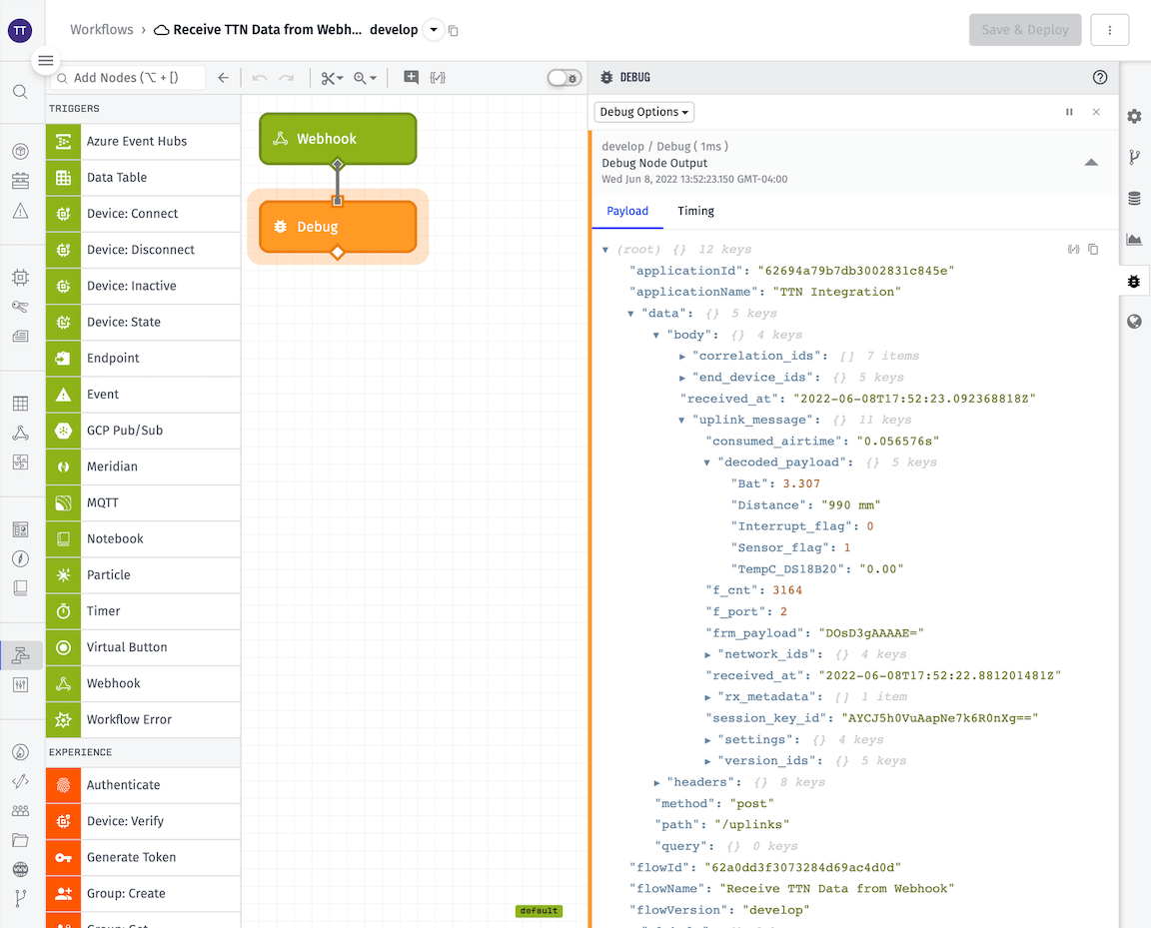The height and width of the screenshot is (928, 1151).
Task: Open the Debug Options dropdown
Action: (644, 112)
